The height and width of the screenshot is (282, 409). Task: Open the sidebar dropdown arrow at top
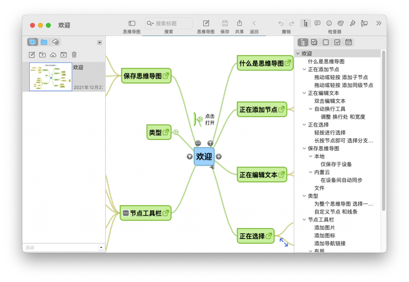99,42
